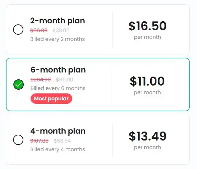Click "Billed every 4 months" text

(58, 149)
